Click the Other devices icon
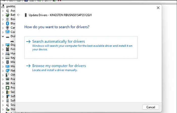The width and height of the screenshot is (177, 113). pyautogui.click(x=7, y=75)
